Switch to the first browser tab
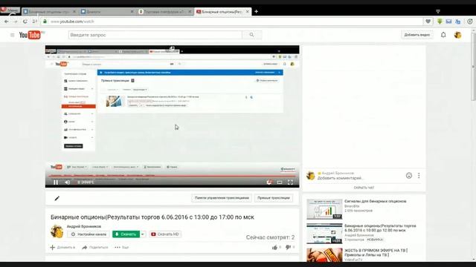 point(50,12)
